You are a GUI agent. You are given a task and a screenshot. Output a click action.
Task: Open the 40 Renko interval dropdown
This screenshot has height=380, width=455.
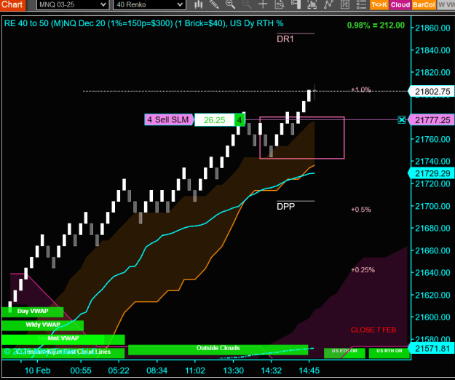(149, 4)
